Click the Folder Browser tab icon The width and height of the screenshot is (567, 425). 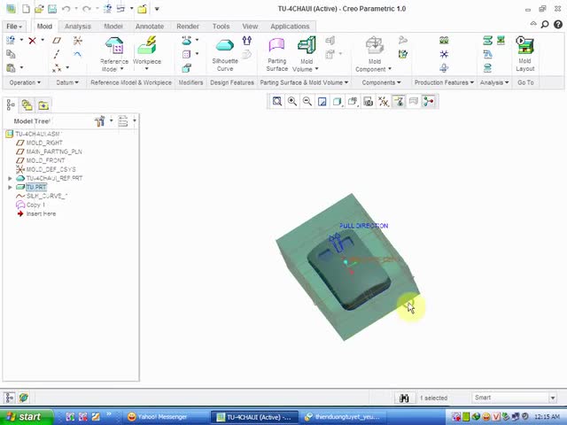pos(27,105)
